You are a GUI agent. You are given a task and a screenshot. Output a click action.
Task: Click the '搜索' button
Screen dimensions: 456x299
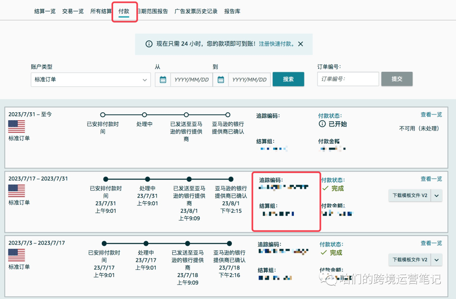[288, 79]
